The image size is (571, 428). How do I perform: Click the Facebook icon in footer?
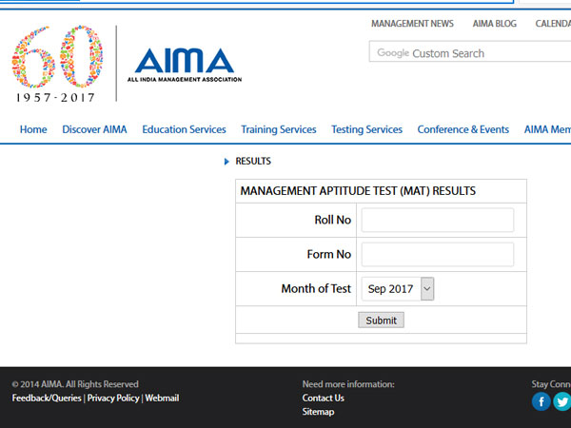(541, 401)
